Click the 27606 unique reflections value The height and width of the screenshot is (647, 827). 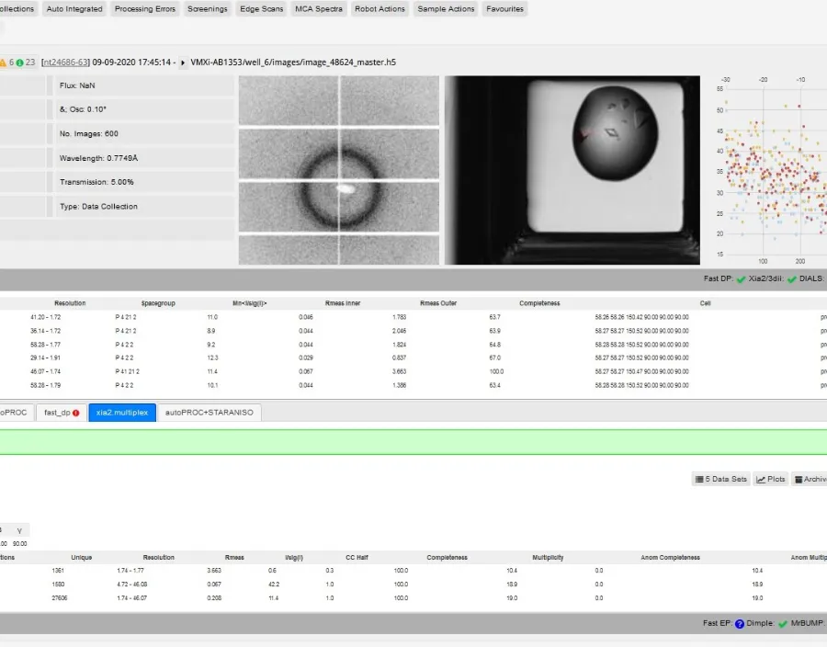[60, 598]
